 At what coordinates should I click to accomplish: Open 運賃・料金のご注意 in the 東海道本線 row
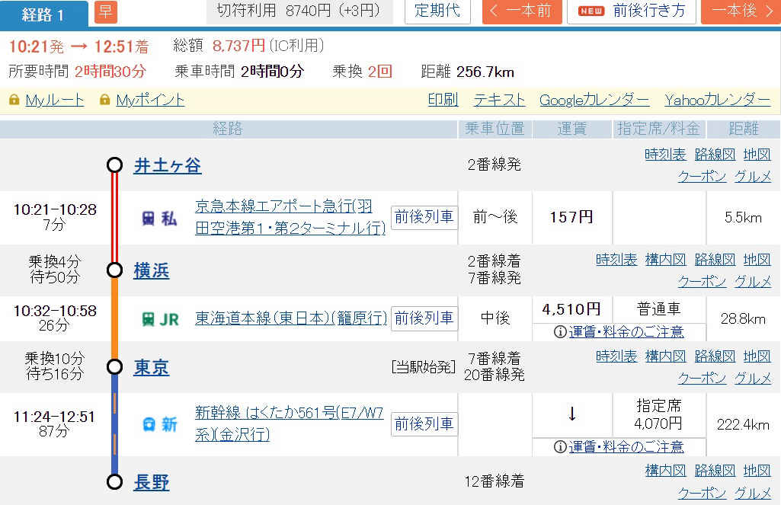[x=626, y=331]
